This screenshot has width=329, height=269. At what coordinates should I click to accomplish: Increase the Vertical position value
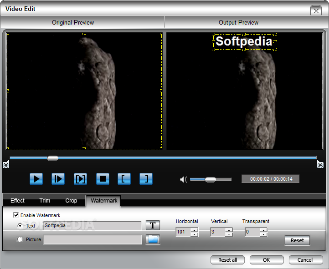pyautogui.click(x=229, y=230)
